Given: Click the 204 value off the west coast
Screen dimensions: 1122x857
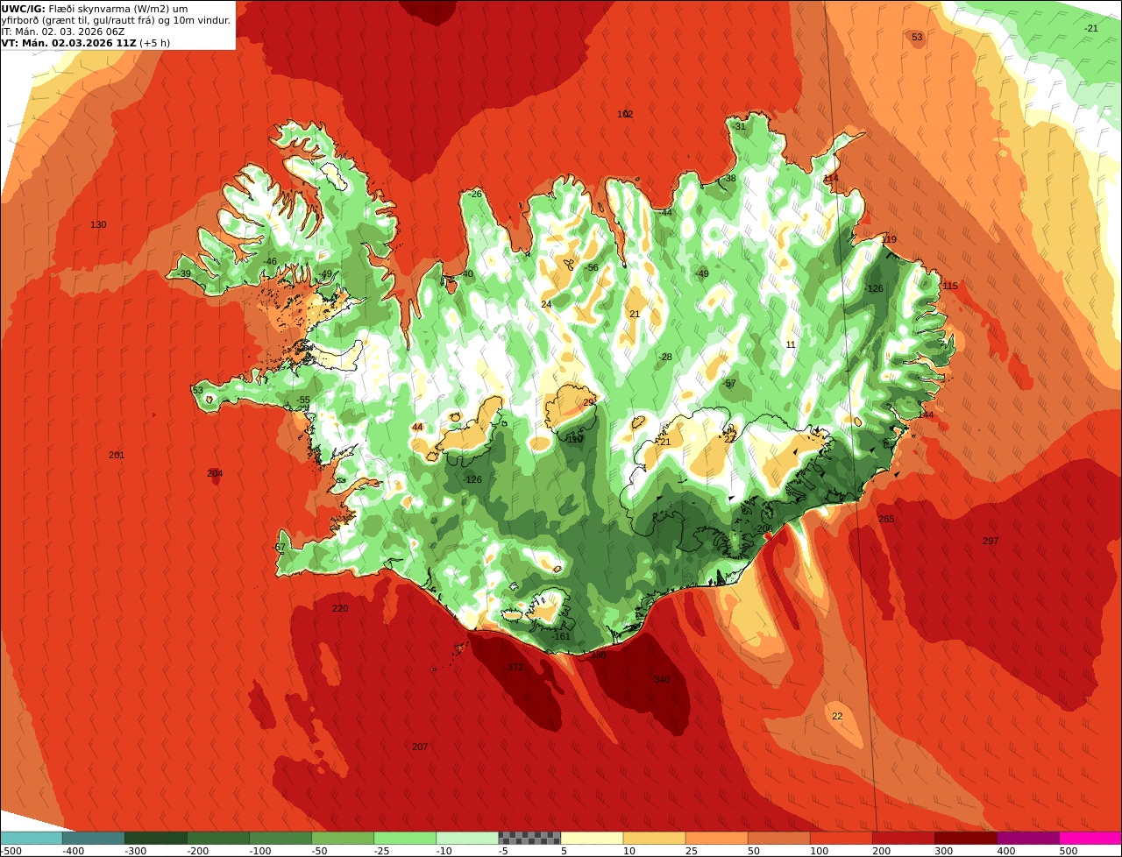Looking at the screenshot, I should pos(215,474).
